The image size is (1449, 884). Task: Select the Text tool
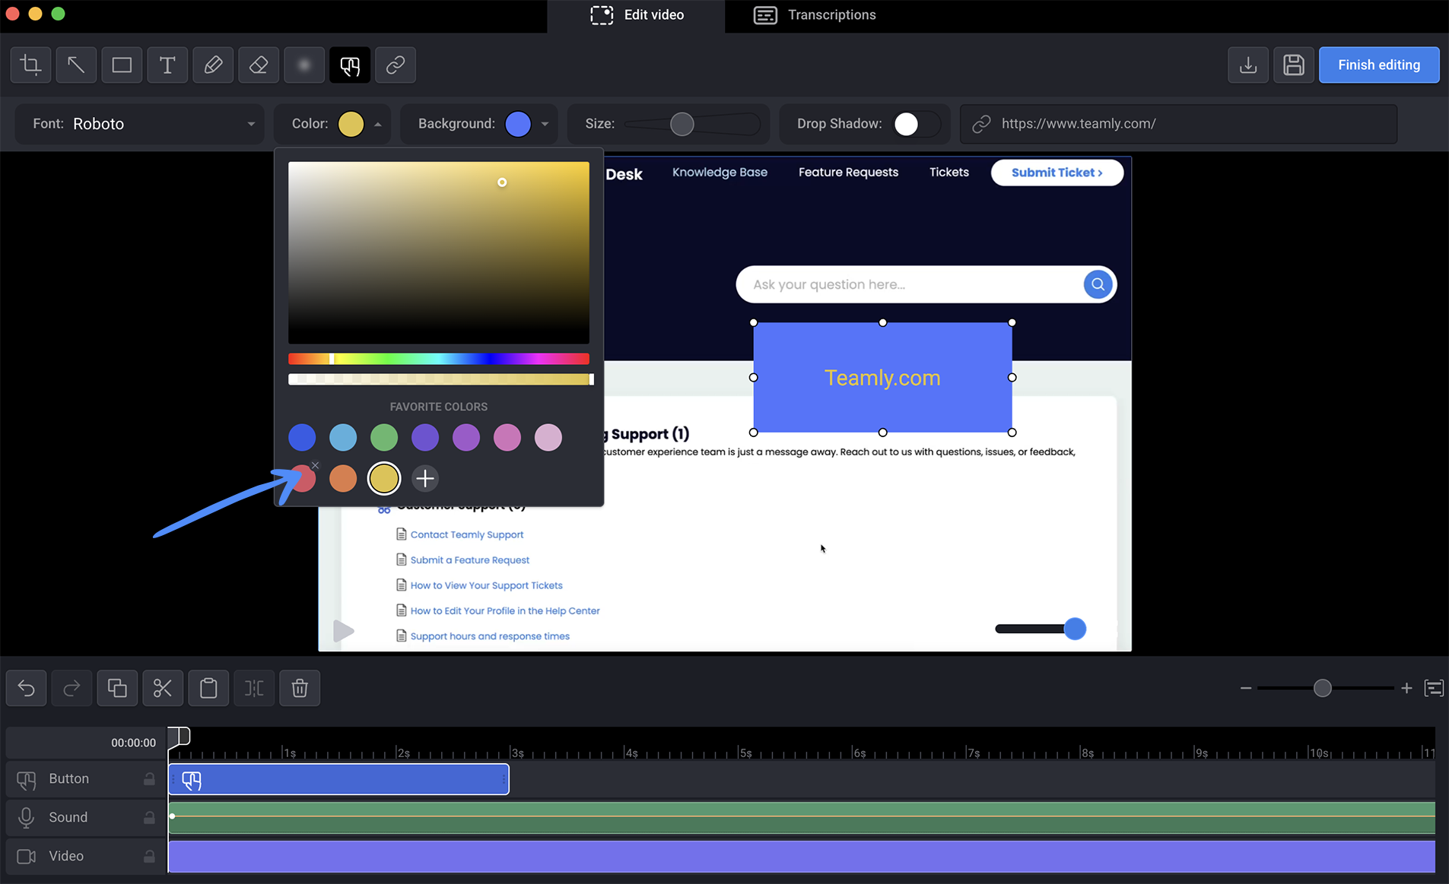[167, 65]
